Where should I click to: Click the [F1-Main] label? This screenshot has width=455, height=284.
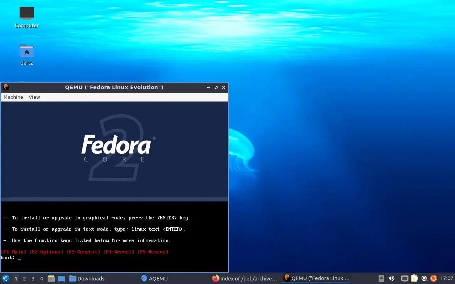14,252
